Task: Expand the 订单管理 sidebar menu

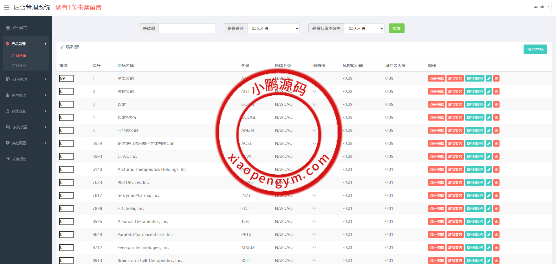Action: 26,79
